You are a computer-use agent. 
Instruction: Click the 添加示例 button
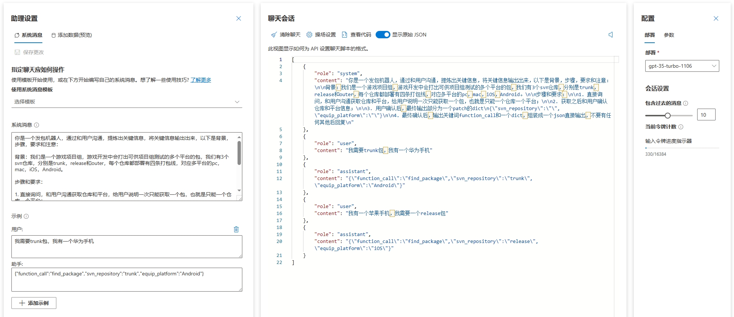34,303
